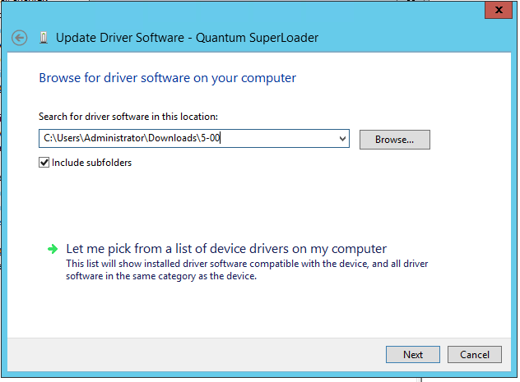This screenshot has height=382, width=520.
Task: Click the Browse for driver software heading
Action: [x=168, y=78]
